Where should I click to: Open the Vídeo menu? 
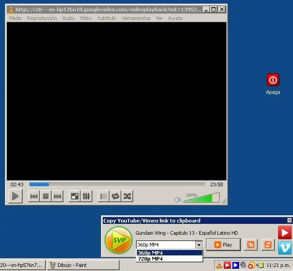86,18
